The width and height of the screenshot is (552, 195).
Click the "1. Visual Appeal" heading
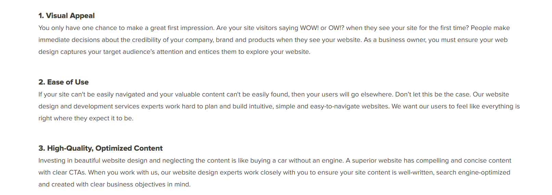pyautogui.click(x=66, y=16)
